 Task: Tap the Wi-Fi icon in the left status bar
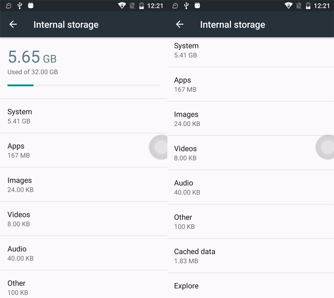tap(122, 6)
